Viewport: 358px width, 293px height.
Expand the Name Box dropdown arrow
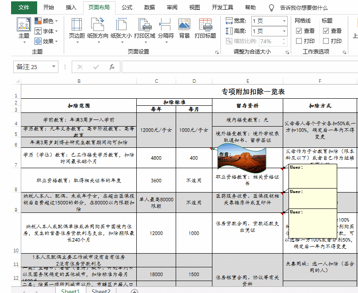pyautogui.click(x=54, y=67)
